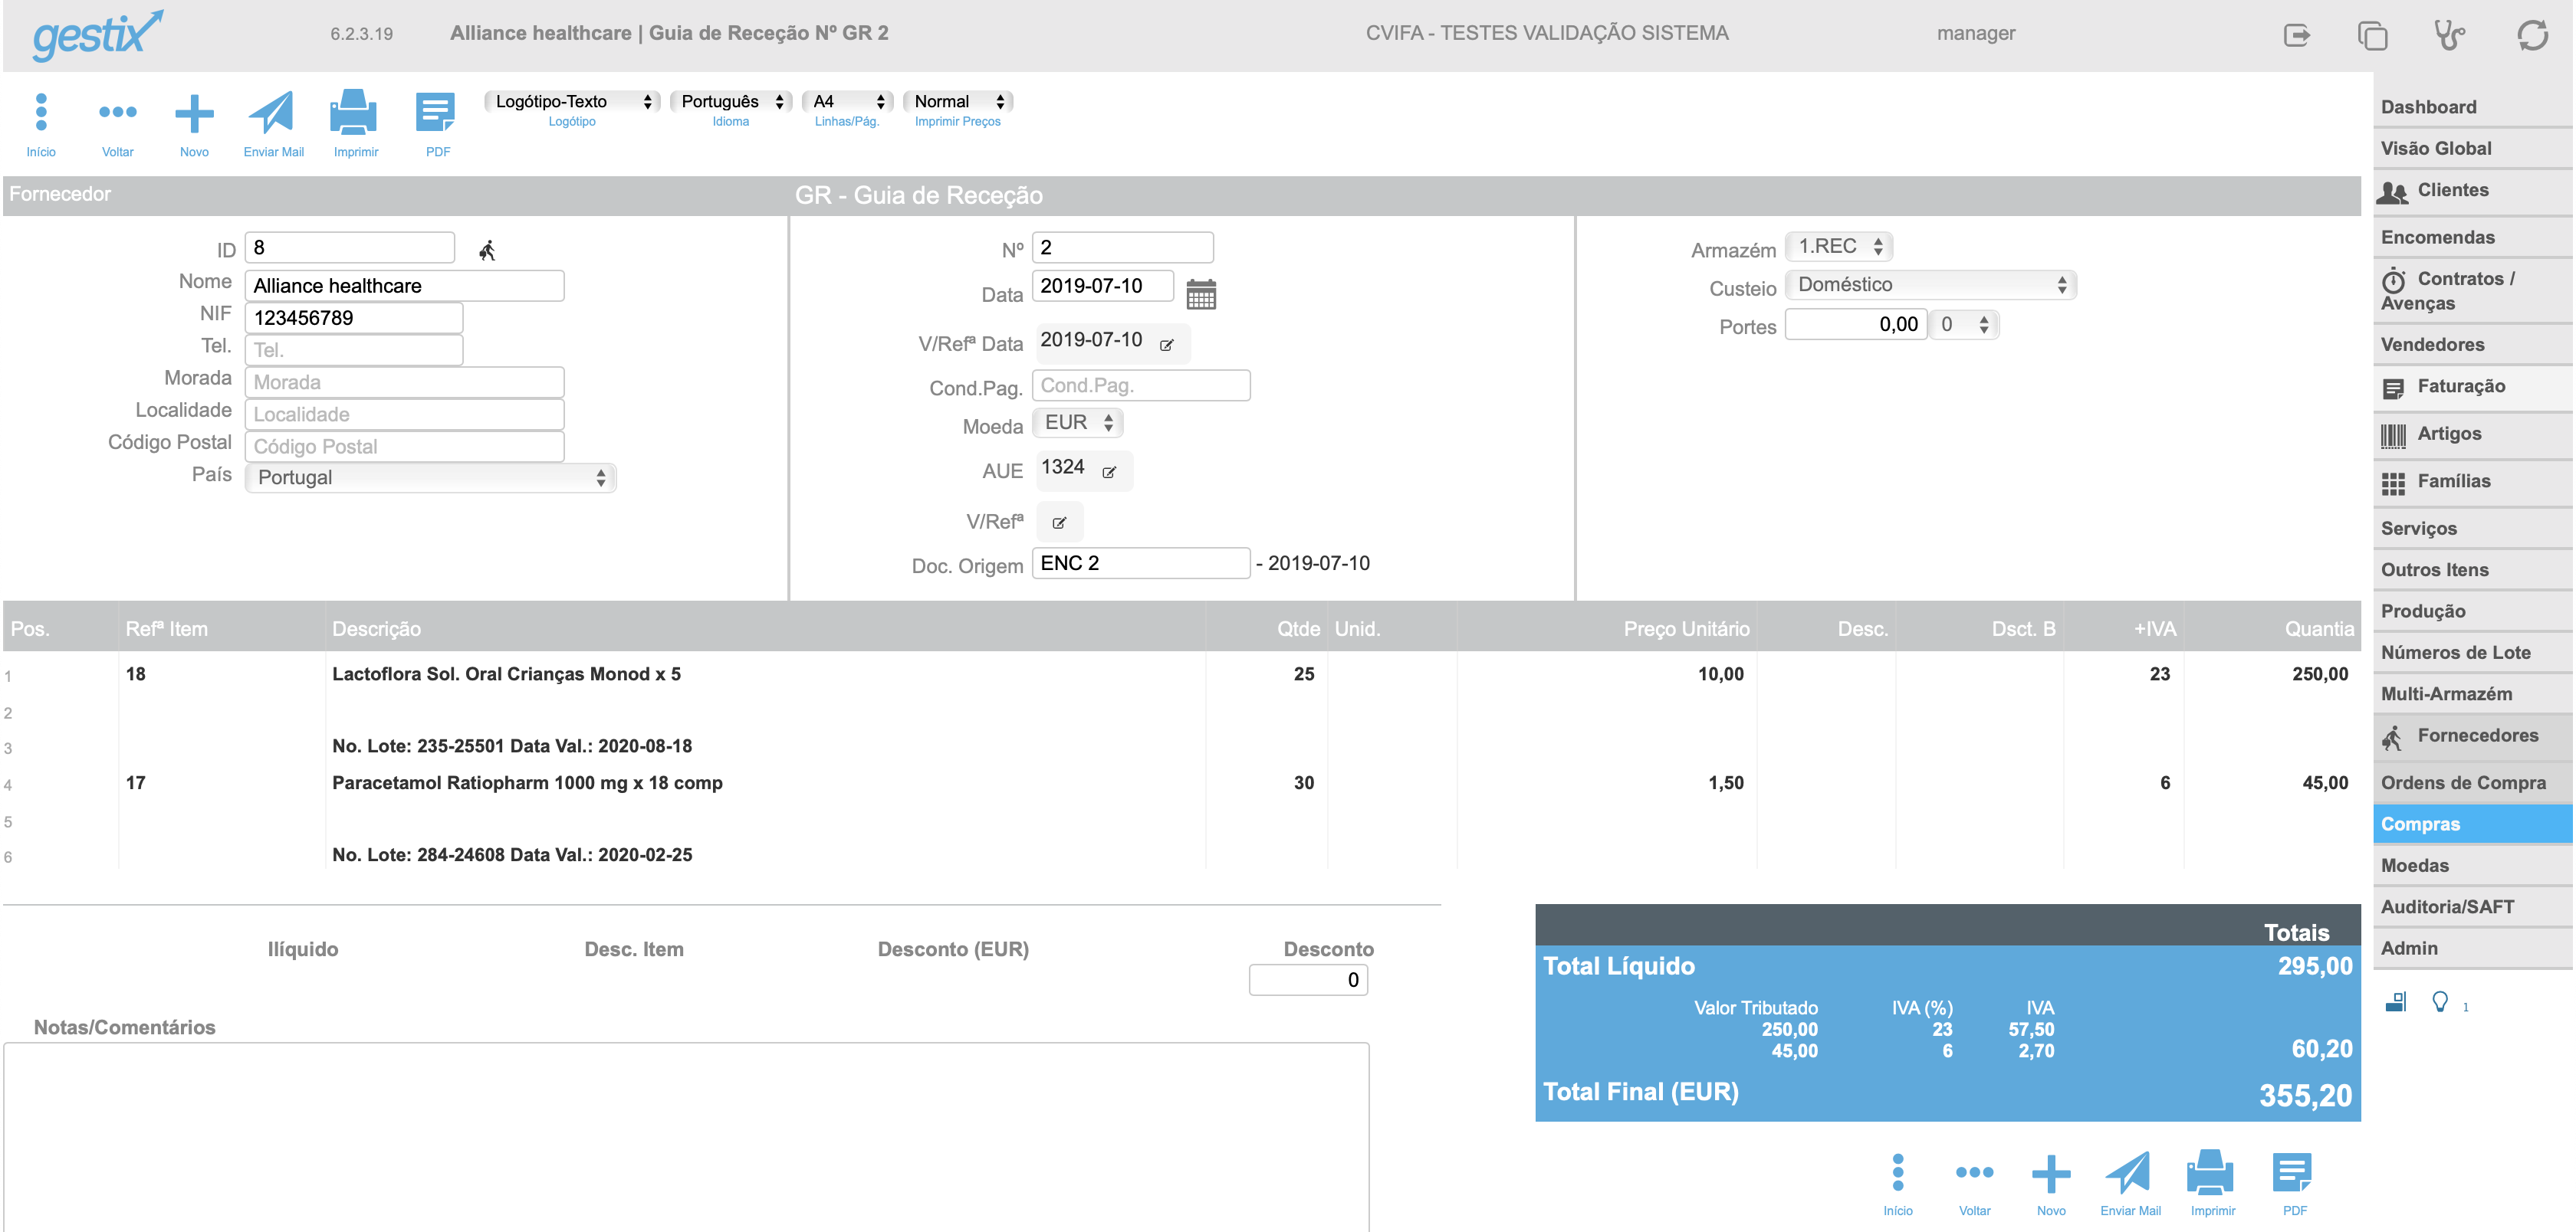Open the Logótipo-Texto dropdown
Image resolution: width=2576 pixels, height=1232 pixels.
tap(572, 101)
